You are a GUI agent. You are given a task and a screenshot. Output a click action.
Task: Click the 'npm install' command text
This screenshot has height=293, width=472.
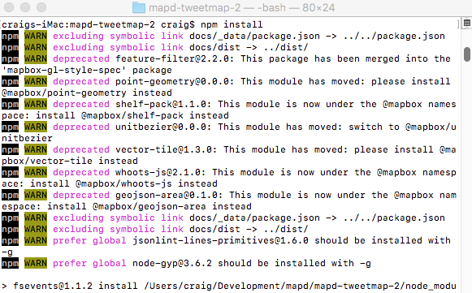pyautogui.click(x=232, y=24)
